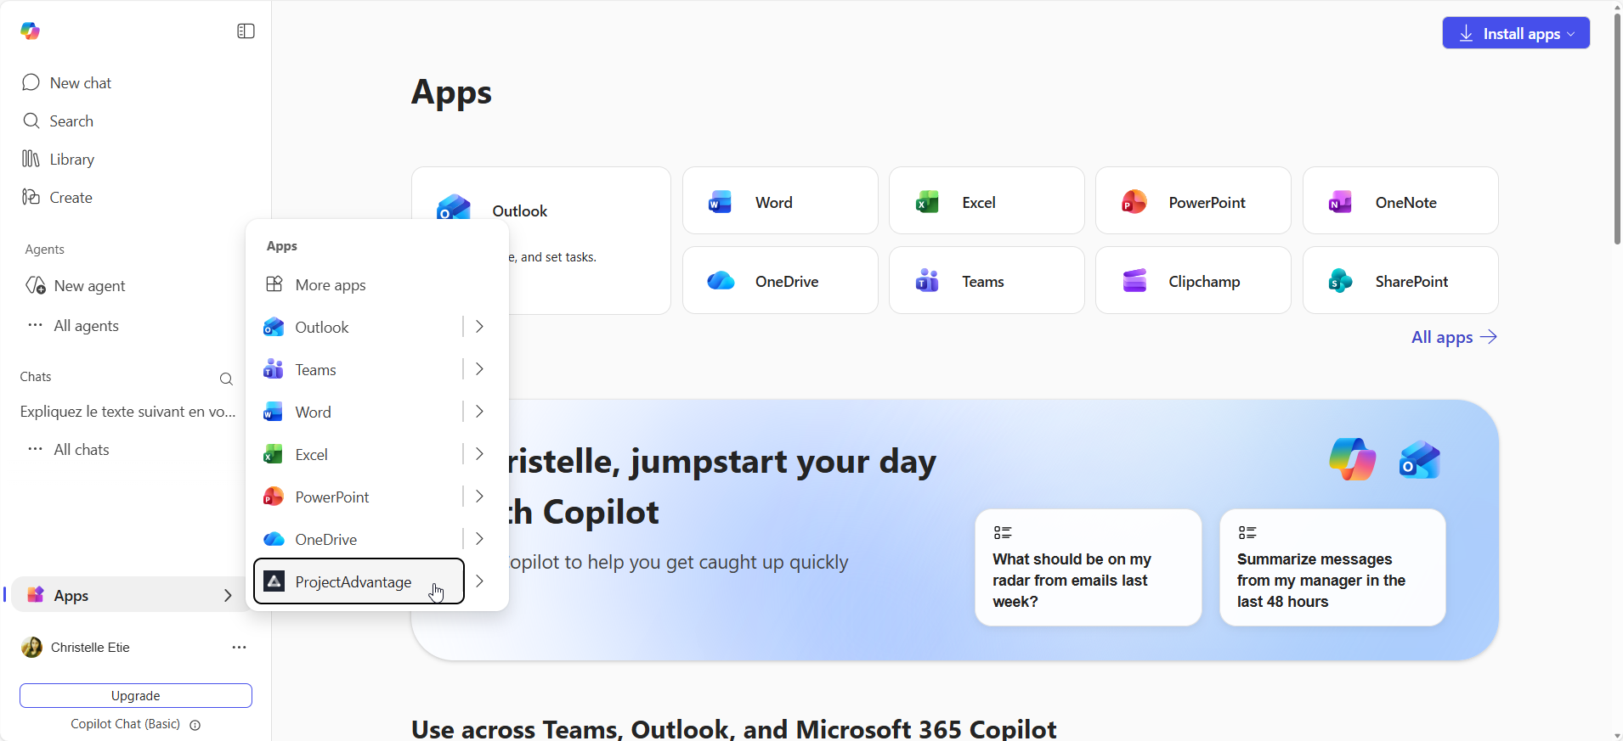Open ProjectAdvantage from the Apps flyout
Screen dimensions: 1623x741
tap(359, 581)
